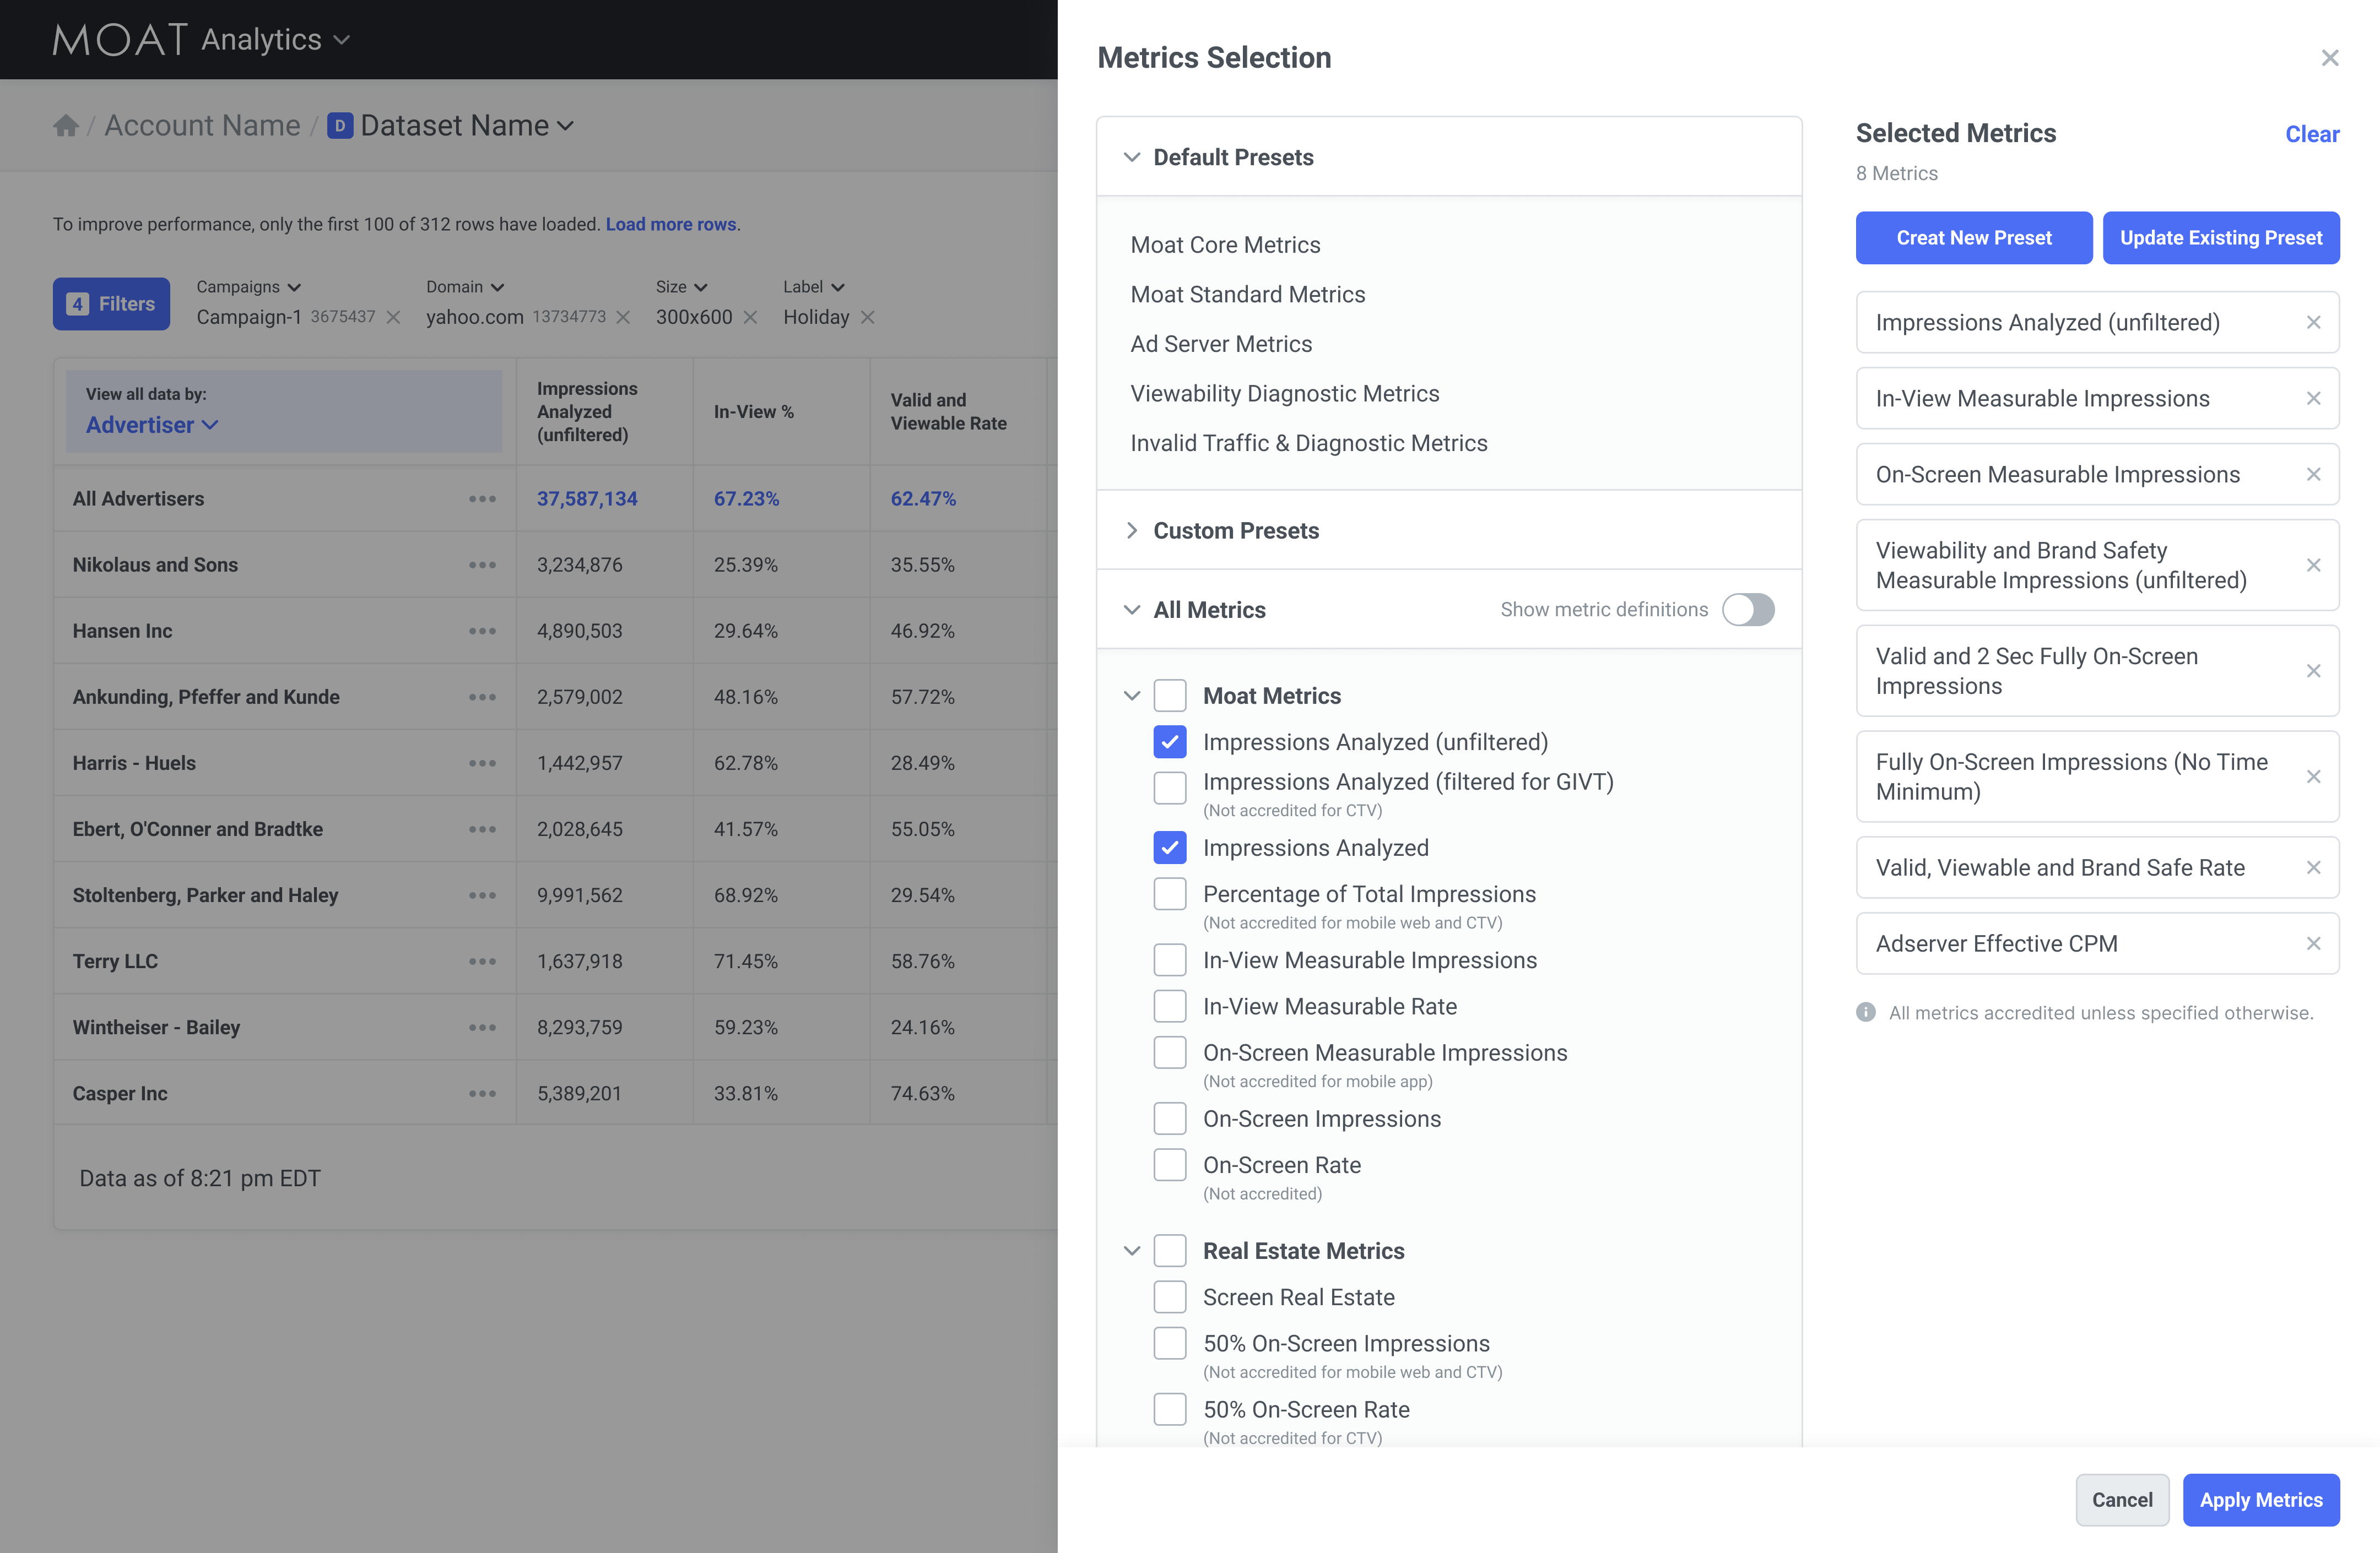Select Moat Core Metrics preset
This screenshot has width=2380, height=1553.
[1225, 245]
